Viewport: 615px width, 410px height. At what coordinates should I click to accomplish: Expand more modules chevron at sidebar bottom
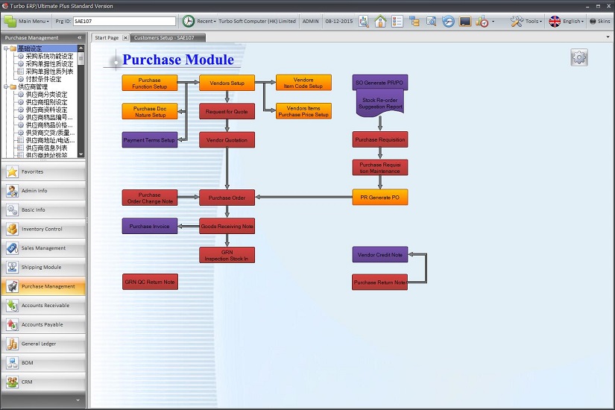coord(78,400)
